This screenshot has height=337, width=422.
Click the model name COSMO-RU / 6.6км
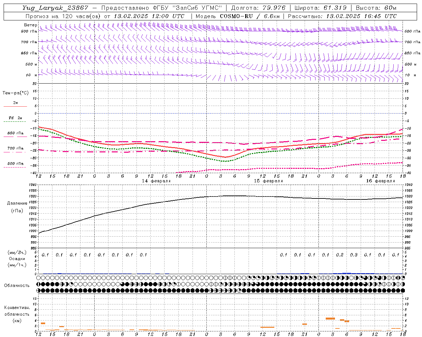pyautogui.click(x=250, y=16)
